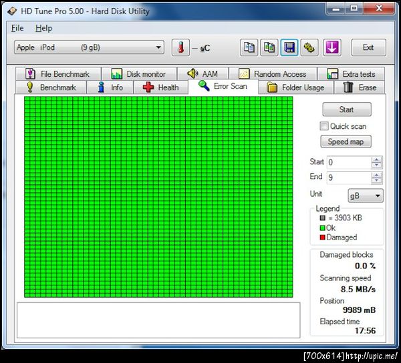Click the save screenshot floppy disk icon
This screenshot has height=363, width=401.
tap(289, 47)
